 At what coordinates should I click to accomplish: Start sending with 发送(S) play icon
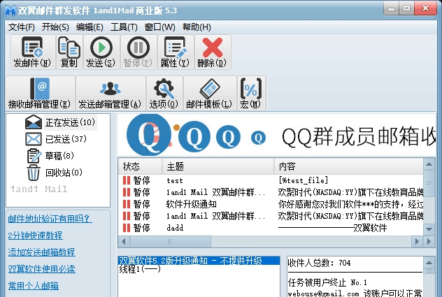point(101,48)
